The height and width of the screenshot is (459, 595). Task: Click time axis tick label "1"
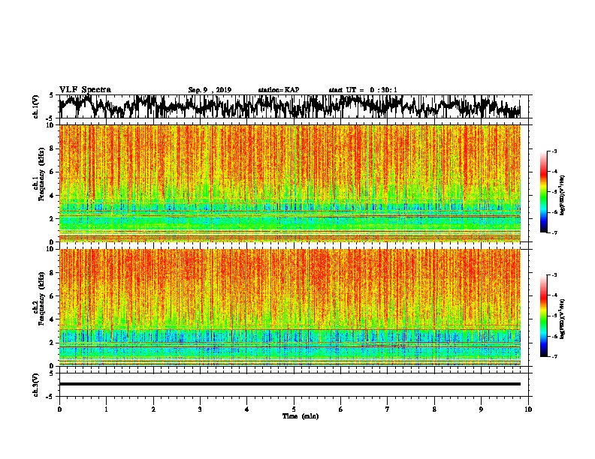106,409
